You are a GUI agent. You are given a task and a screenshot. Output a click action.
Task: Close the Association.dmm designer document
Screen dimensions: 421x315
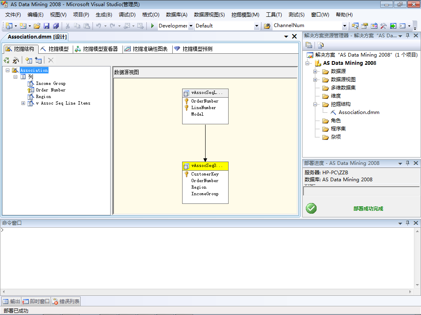(294, 37)
